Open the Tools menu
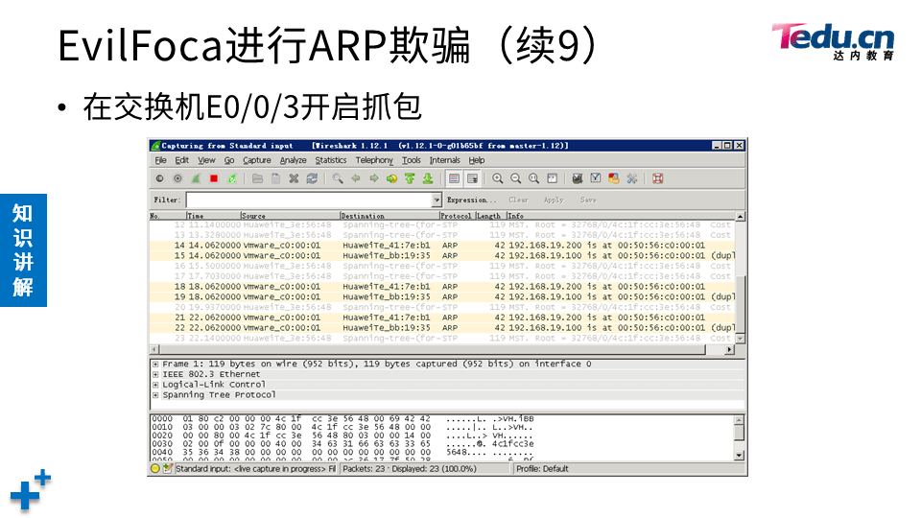Image resolution: width=921 pixels, height=518 pixels. click(412, 160)
